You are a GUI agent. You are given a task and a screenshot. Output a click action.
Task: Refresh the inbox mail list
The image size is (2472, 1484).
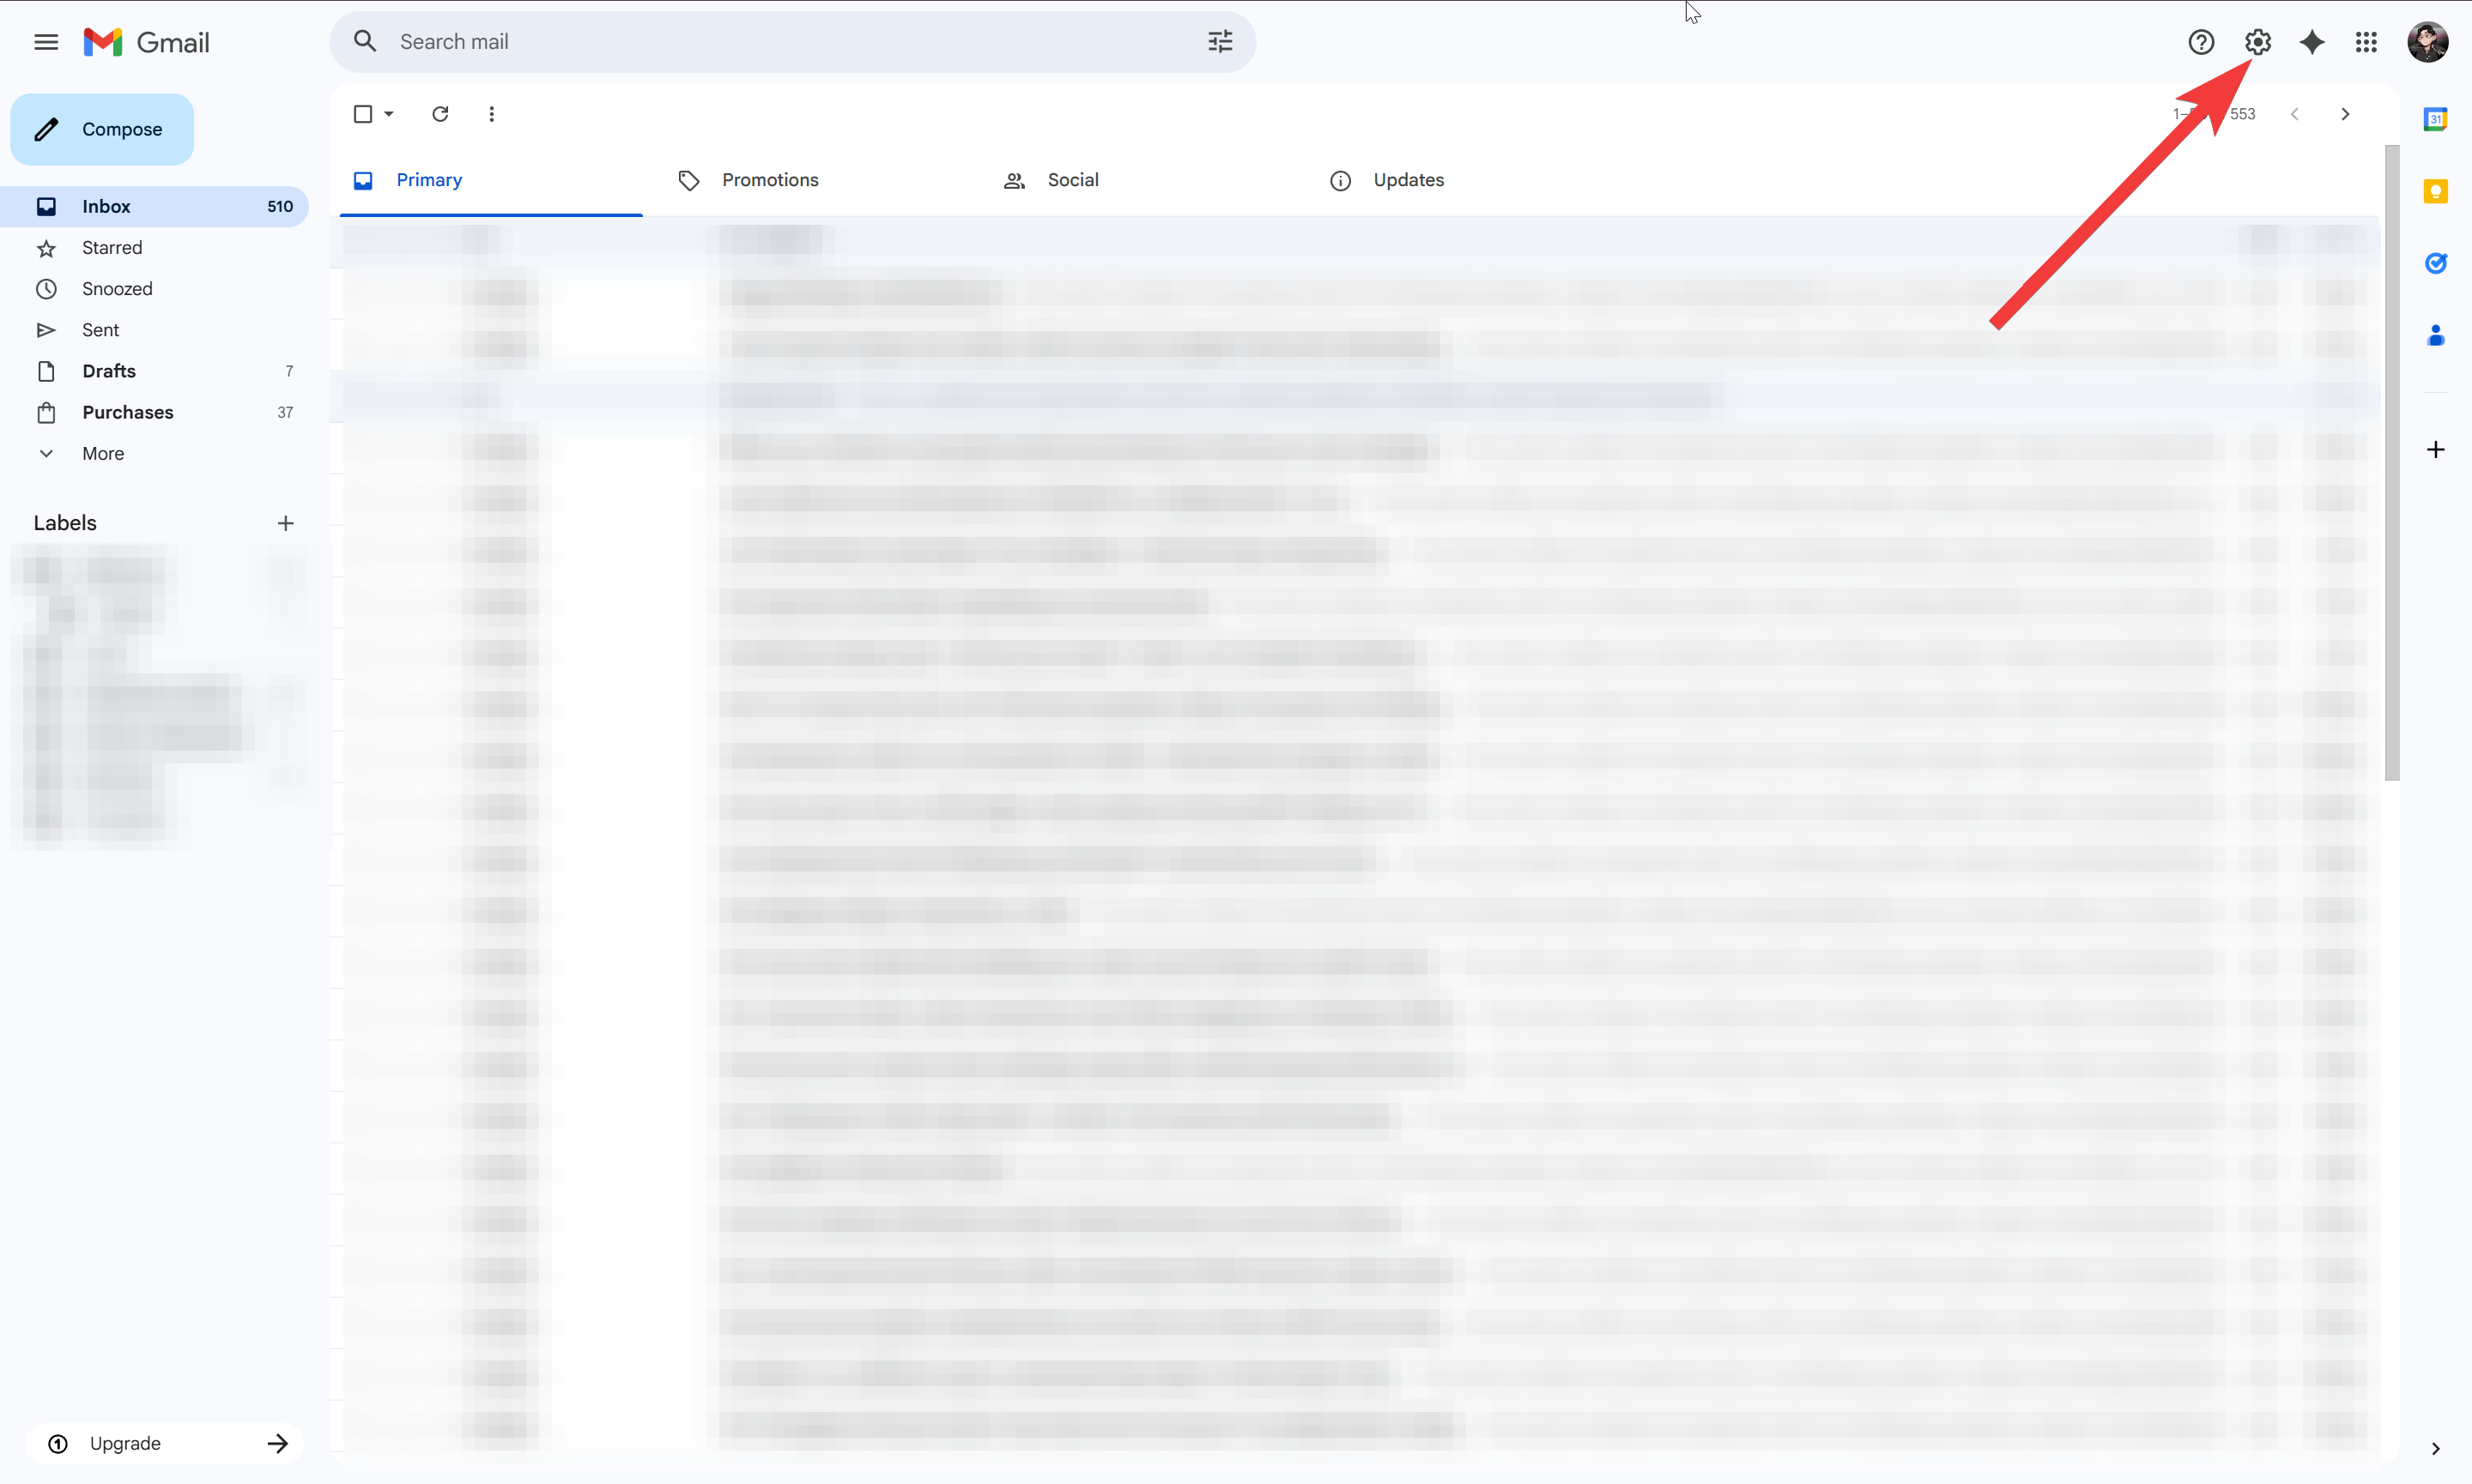[440, 114]
